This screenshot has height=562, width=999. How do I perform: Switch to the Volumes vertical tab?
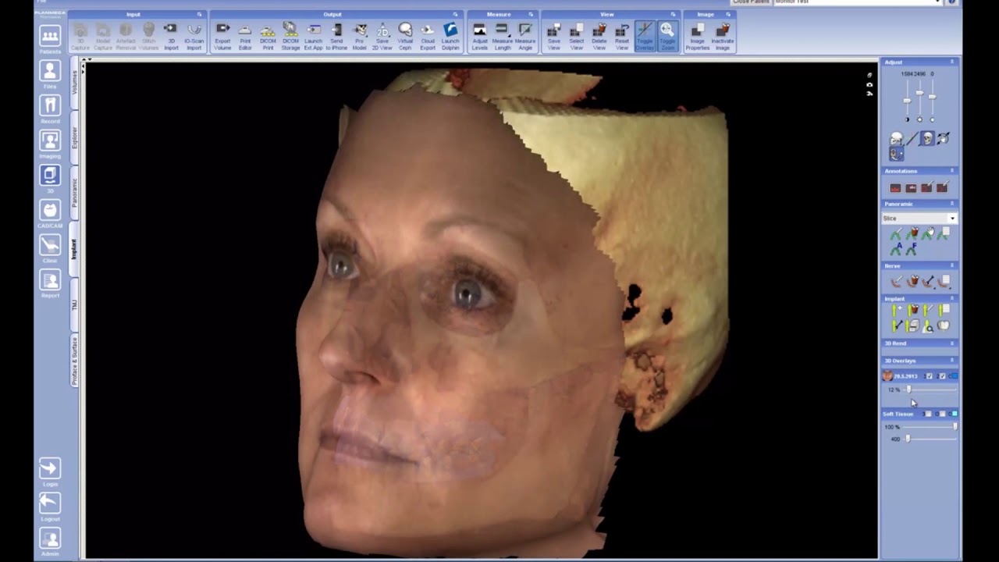pos(75,83)
